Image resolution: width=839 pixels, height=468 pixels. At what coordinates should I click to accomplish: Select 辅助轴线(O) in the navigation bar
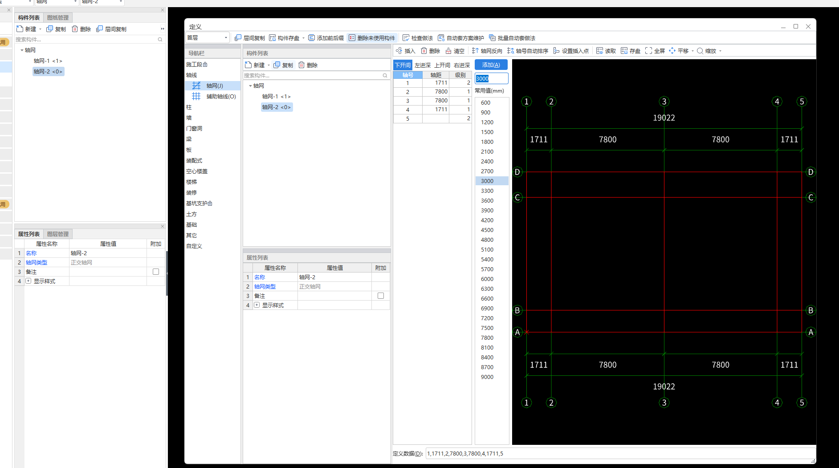tap(214, 96)
